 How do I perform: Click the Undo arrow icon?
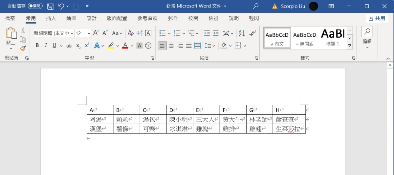click(61, 6)
